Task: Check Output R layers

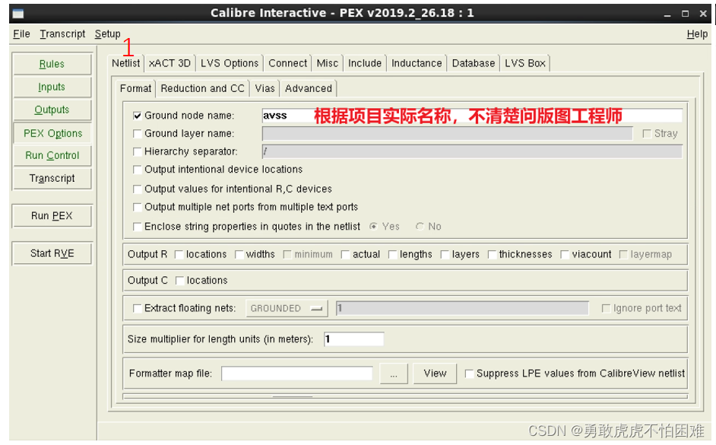Action: tap(445, 255)
